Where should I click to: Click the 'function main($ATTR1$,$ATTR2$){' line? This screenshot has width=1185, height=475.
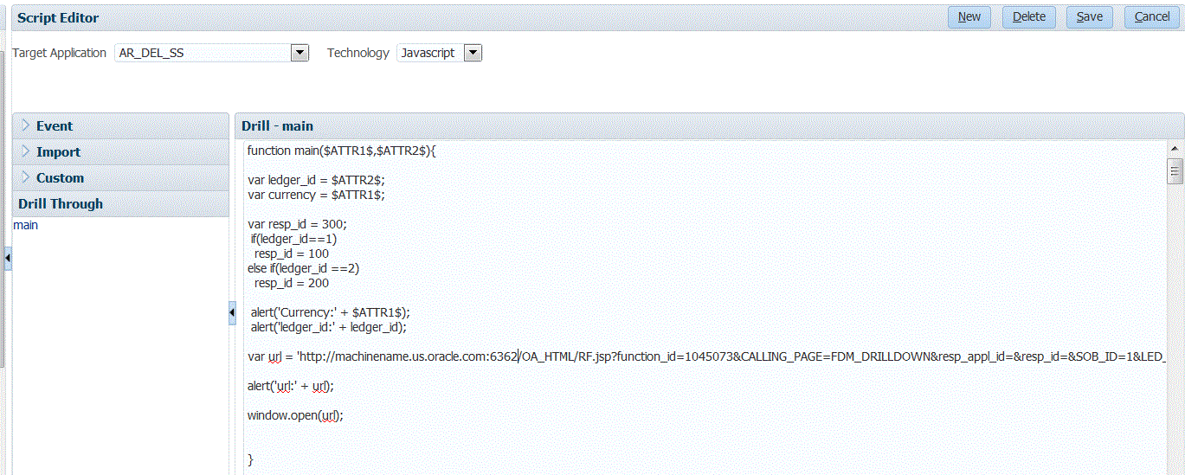point(342,151)
